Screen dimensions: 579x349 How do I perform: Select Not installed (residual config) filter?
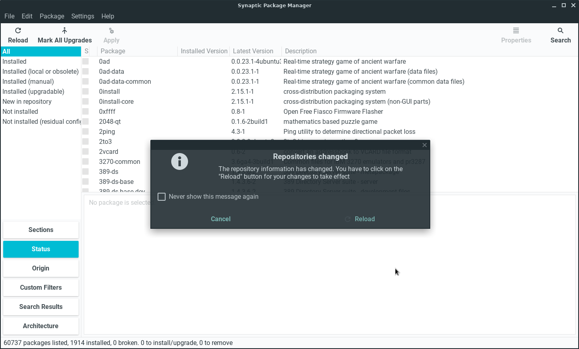click(41, 121)
